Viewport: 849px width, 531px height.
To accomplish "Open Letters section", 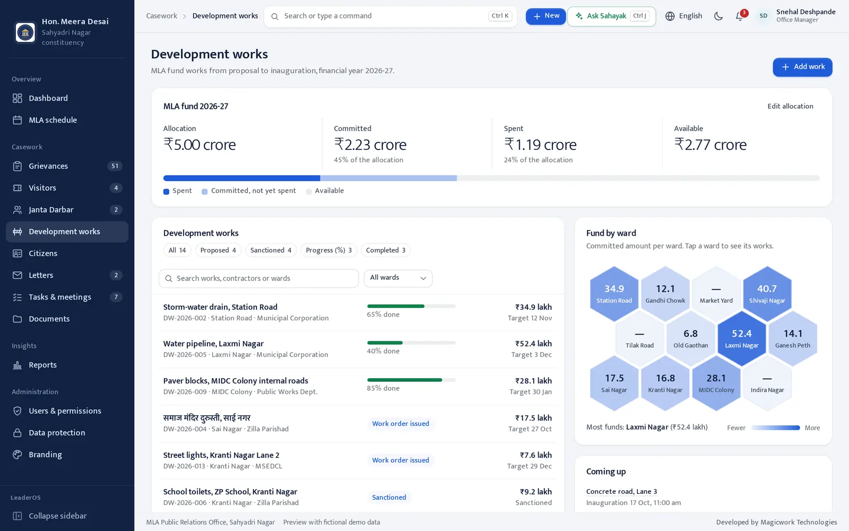I will click(67, 275).
